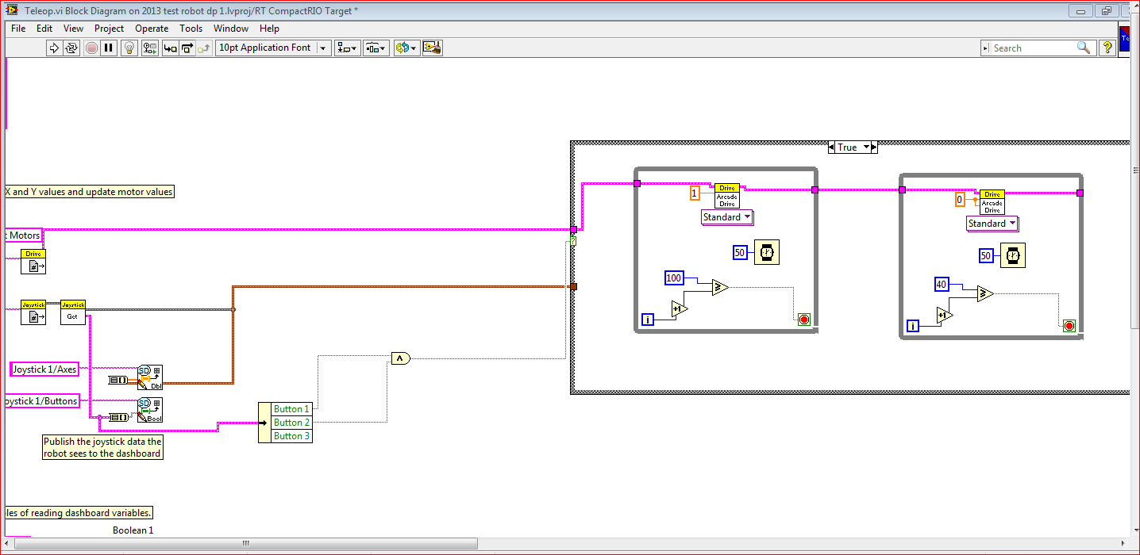This screenshot has width=1140, height=555.
Task: Open the Window menu
Action: (231, 28)
